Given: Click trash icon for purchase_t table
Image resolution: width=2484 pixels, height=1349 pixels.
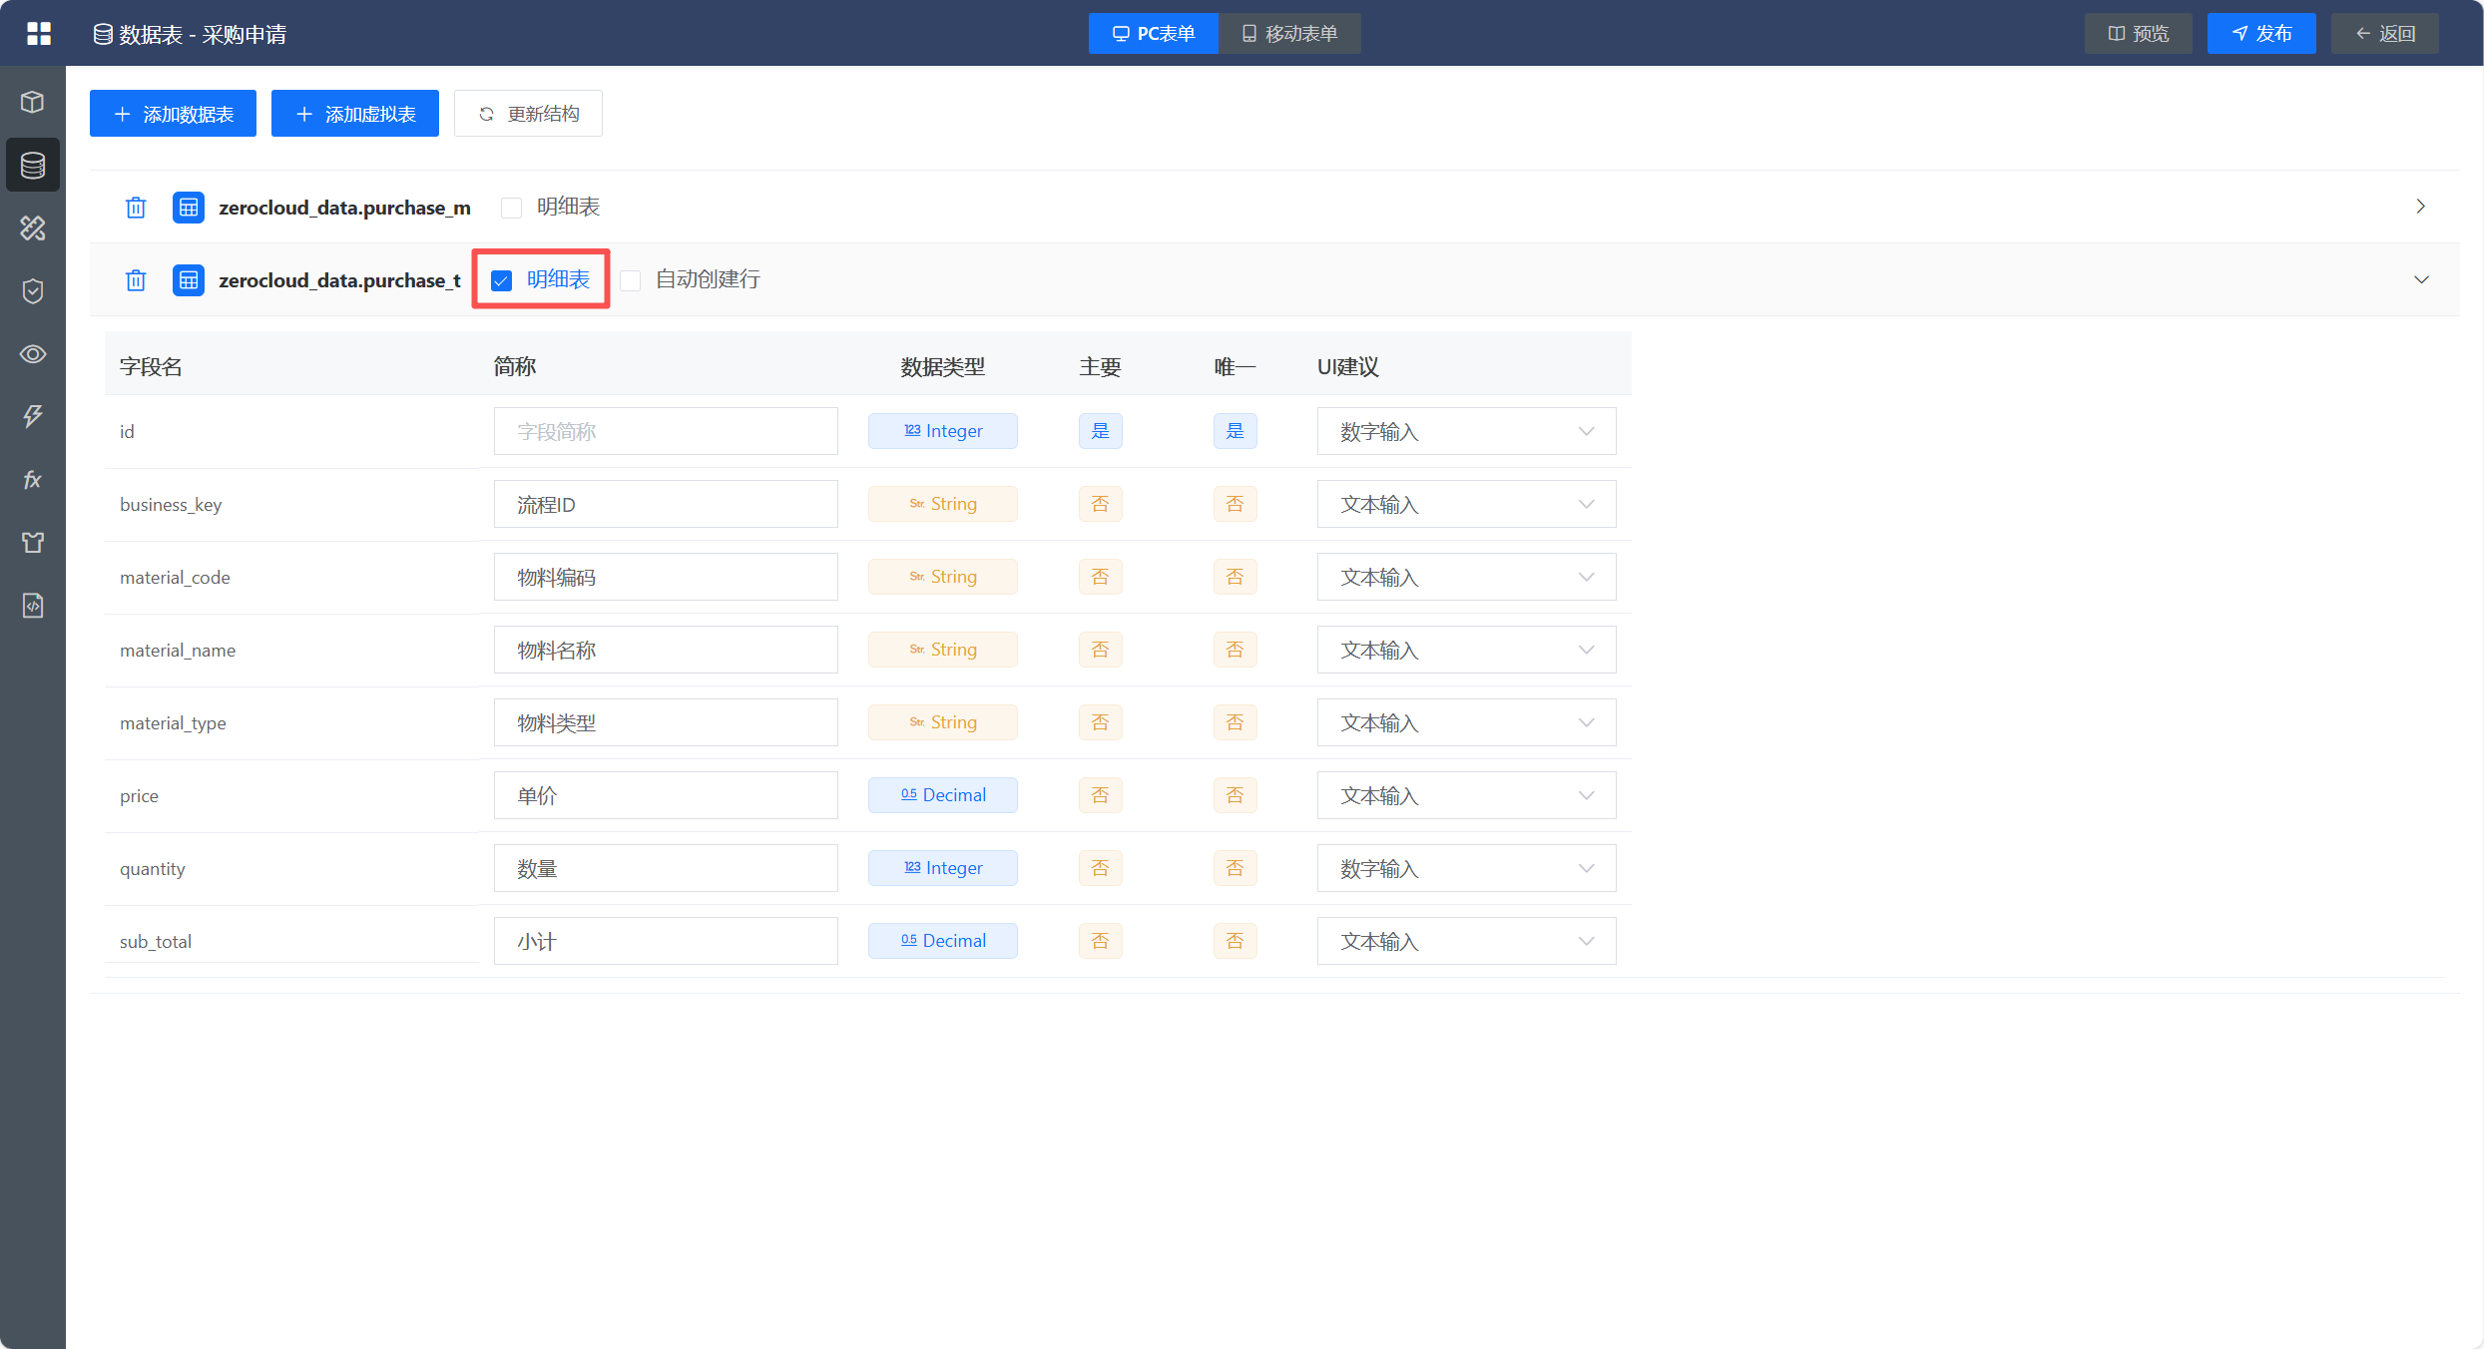Looking at the screenshot, I should point(136,280).
